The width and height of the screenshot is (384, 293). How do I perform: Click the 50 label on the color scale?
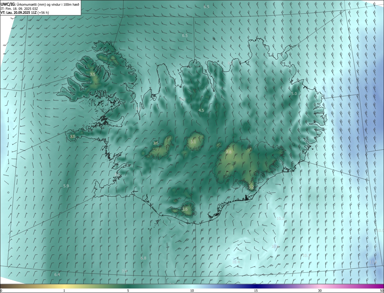point(382,291)
